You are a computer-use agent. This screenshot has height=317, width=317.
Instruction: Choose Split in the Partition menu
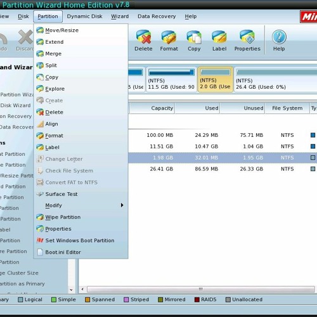point(81,65)
